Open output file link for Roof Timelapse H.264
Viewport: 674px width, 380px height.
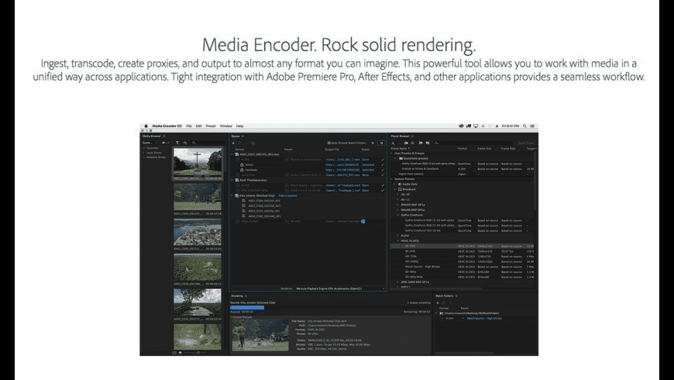(342, 185)
